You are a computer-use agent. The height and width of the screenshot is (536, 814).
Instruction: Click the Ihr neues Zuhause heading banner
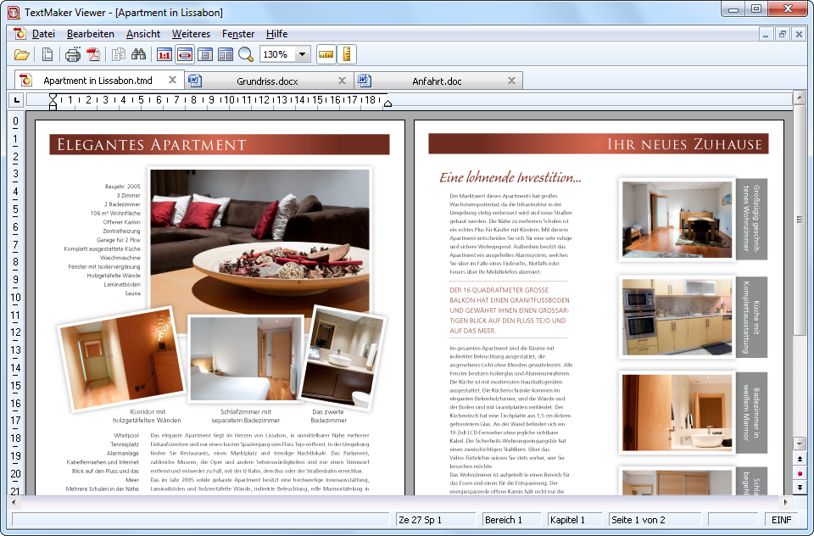point(598,144)
